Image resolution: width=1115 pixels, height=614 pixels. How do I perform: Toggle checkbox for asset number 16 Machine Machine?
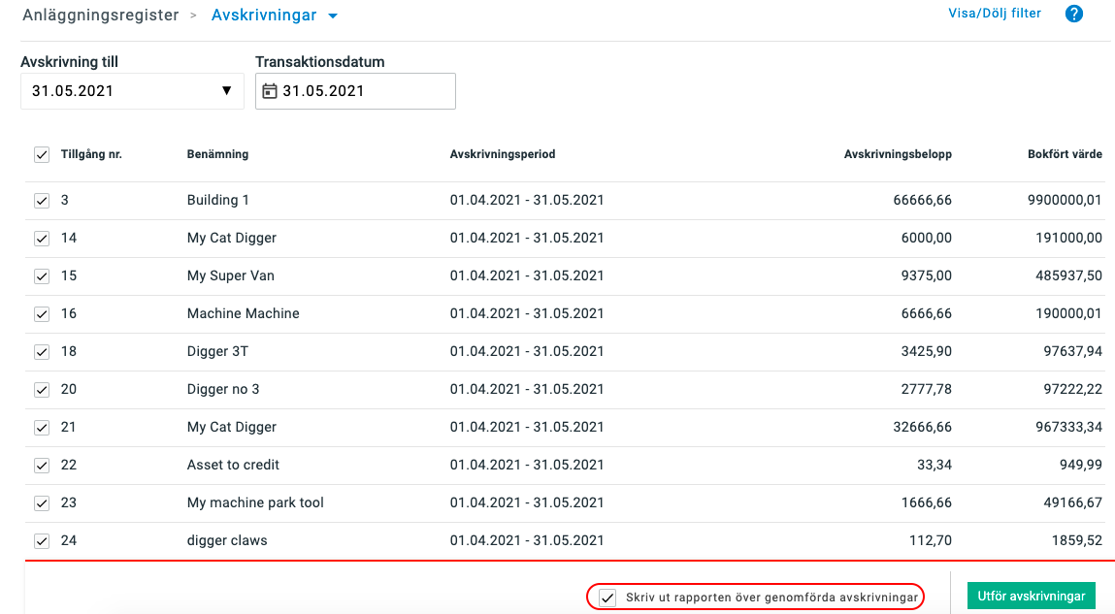pyautogui.click(x=42, y=314)
